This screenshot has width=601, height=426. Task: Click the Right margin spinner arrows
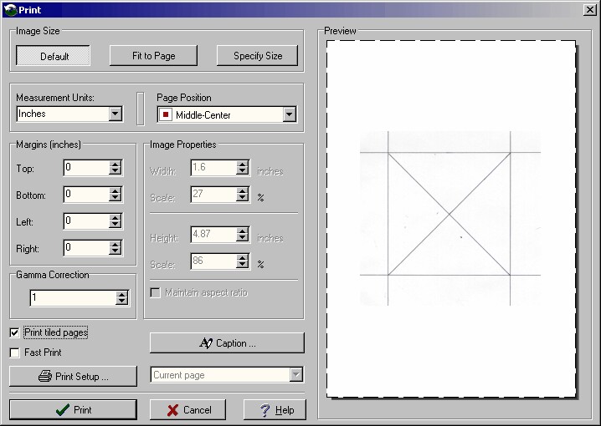(115, 248)
